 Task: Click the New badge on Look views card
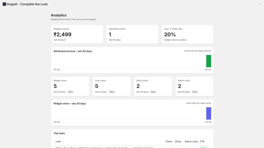(x=112, y=92)
